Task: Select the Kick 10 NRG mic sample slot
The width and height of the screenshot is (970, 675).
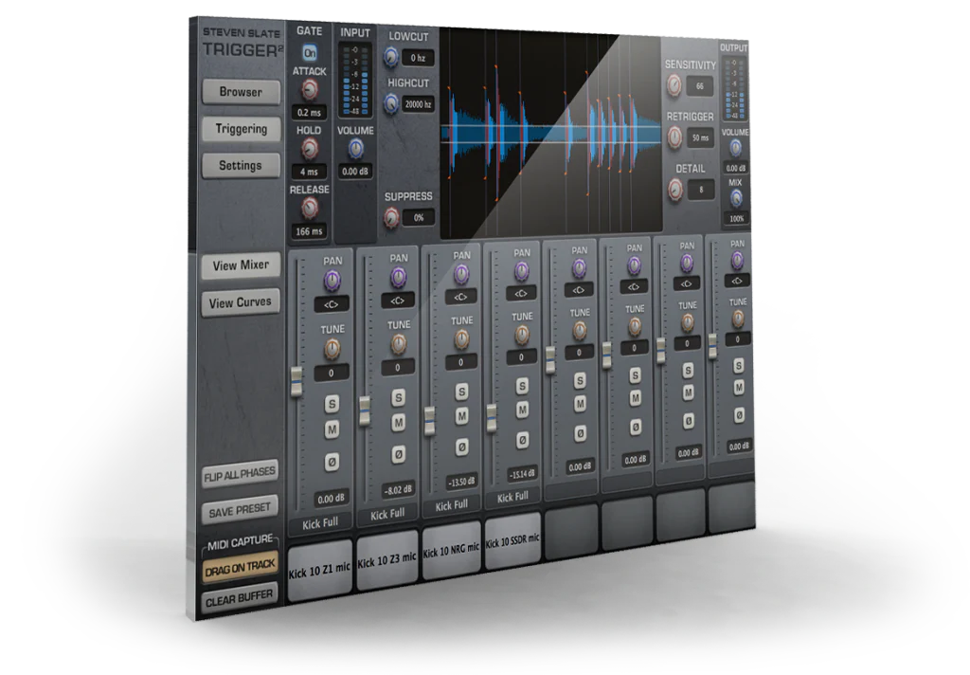Action: click(x=451, y=551)
